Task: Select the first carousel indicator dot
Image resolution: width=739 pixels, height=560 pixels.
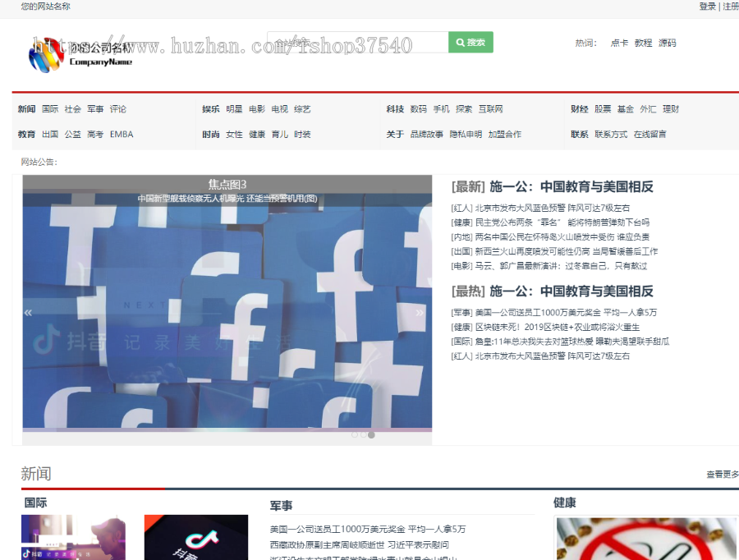Action: (x=355, y=434)
